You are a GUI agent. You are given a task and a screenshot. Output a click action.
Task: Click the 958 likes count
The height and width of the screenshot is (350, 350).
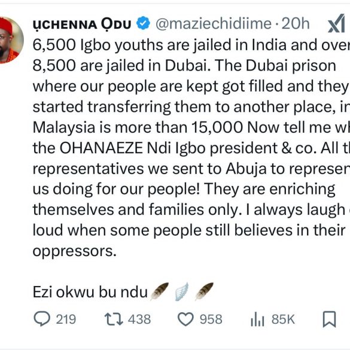tap(211, 319)
